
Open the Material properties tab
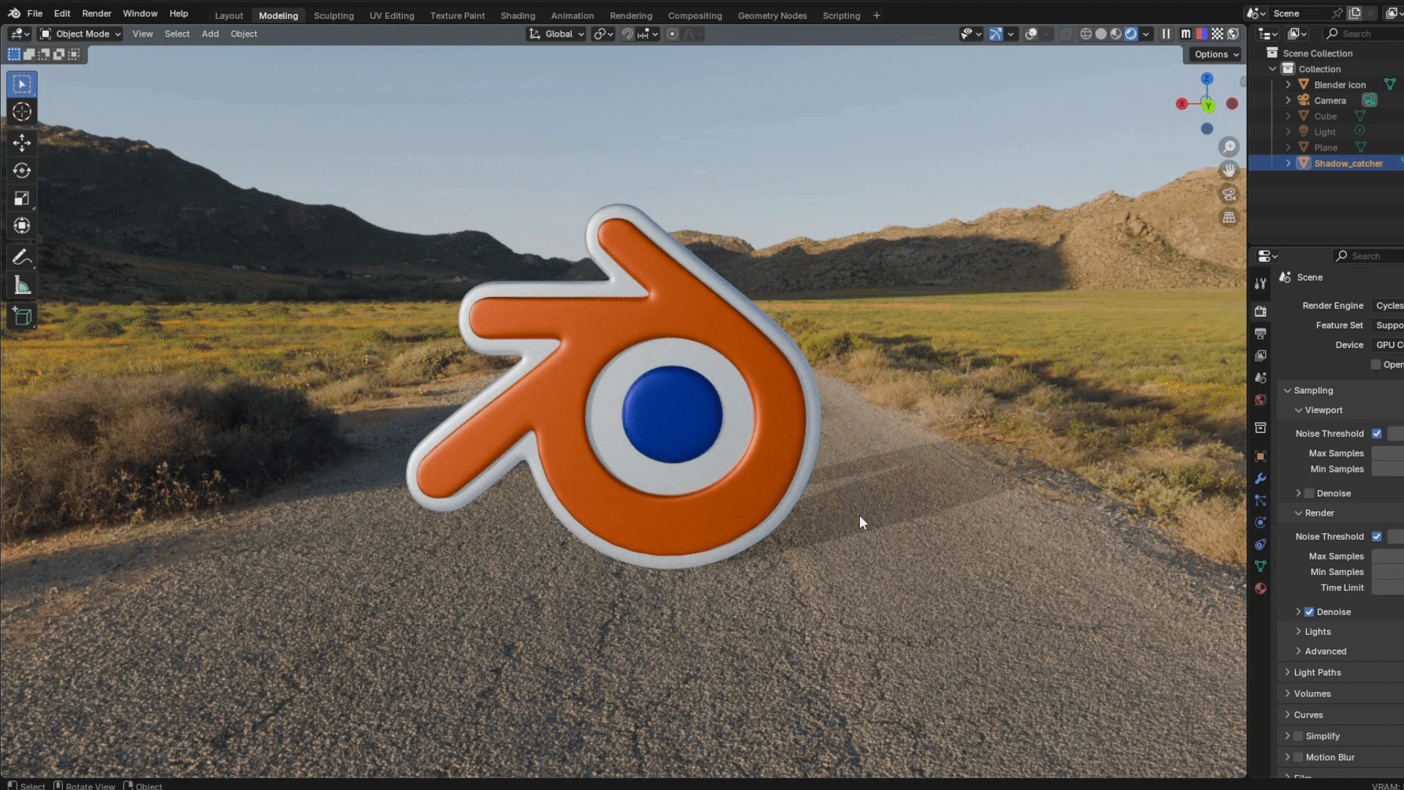click(x=1260, y=588)
